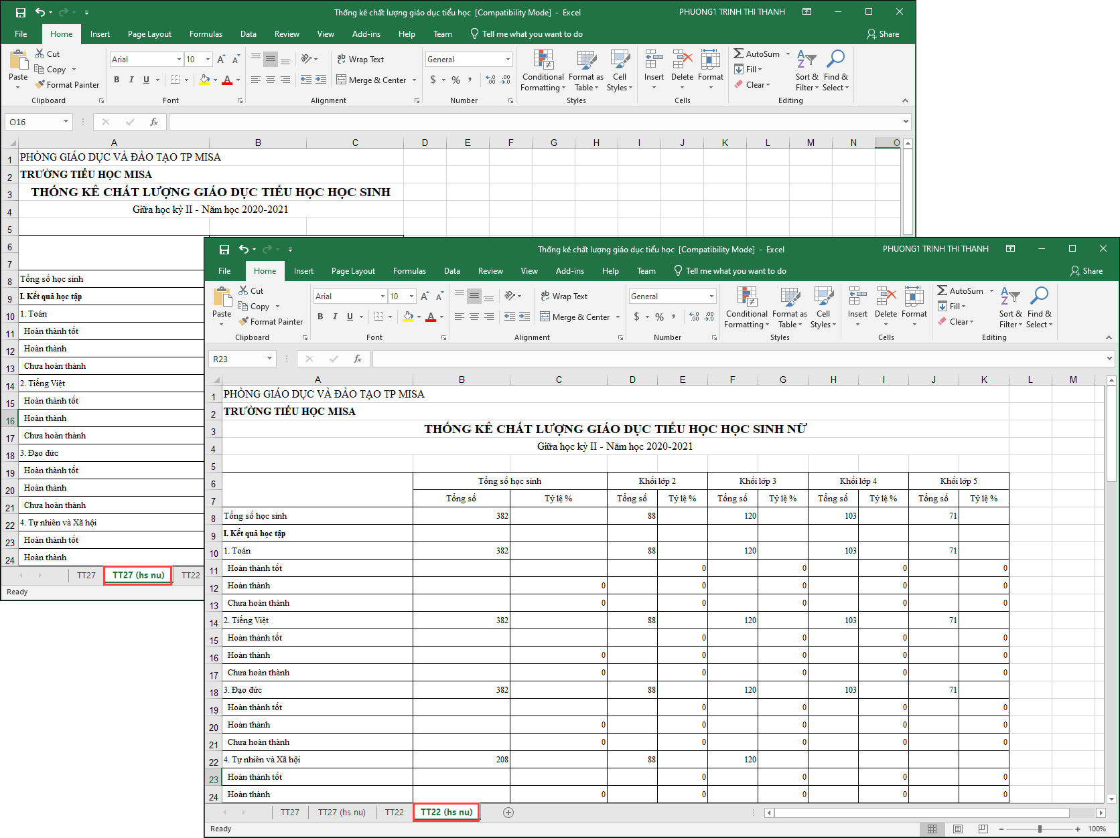This screenshot has height=838, width=1120.
Task: Open the Arial font dropdown in front window
Action: tap(382, 297)
